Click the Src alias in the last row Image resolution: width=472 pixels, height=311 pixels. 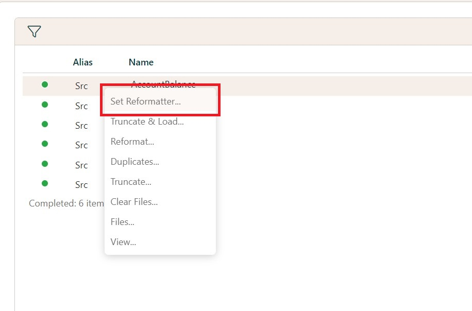81,185
